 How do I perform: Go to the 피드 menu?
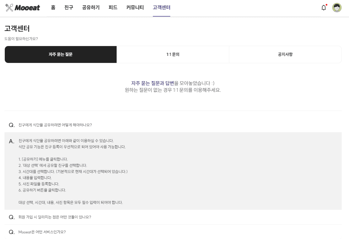coord(113,8)
